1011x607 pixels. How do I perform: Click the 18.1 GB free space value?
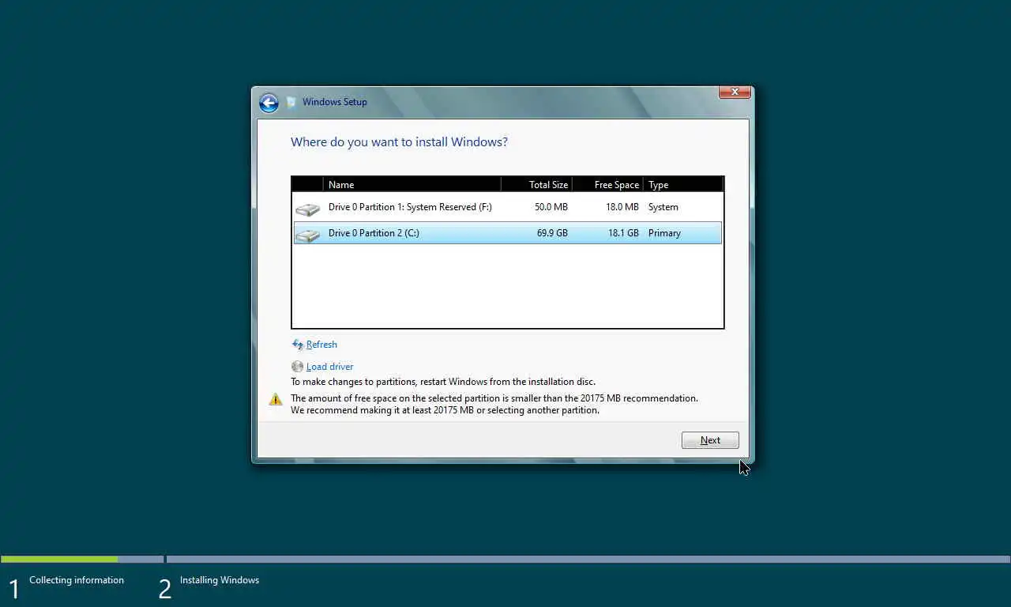click(623, 233)
